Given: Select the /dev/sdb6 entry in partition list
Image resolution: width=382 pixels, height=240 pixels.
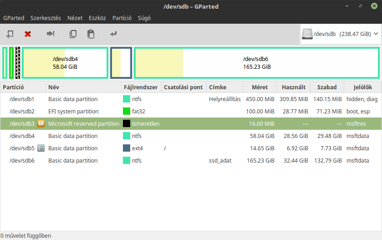Looking at the screenshot, I should (x=191, y=160).
